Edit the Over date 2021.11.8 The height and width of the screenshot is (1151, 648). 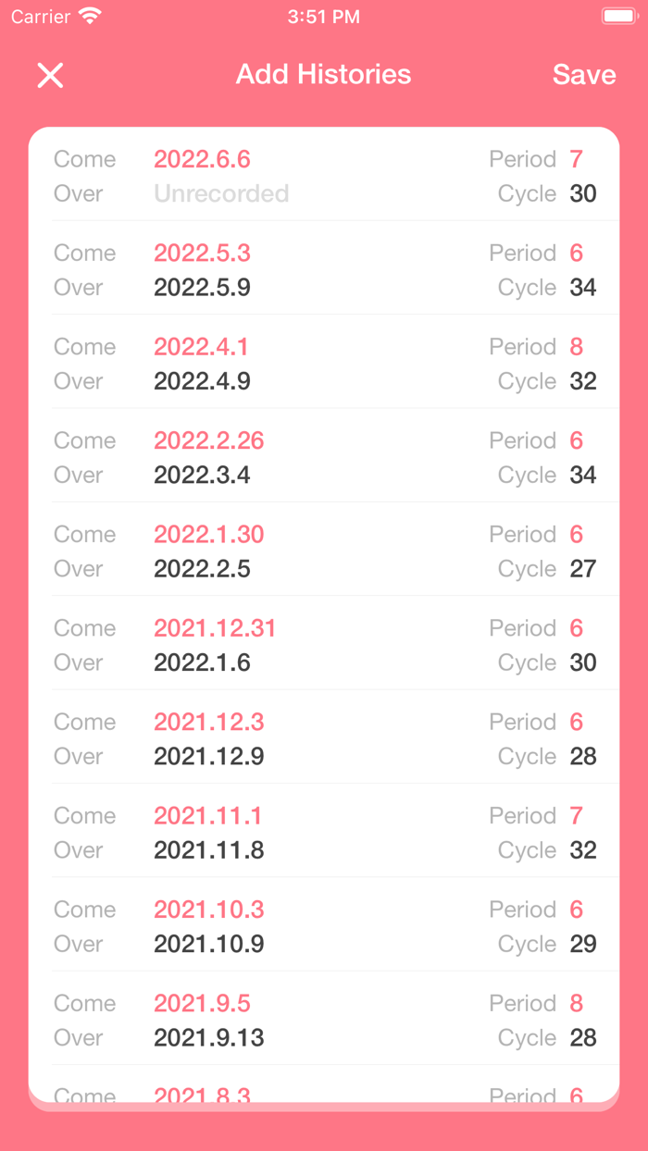click(x=208, y=850)
